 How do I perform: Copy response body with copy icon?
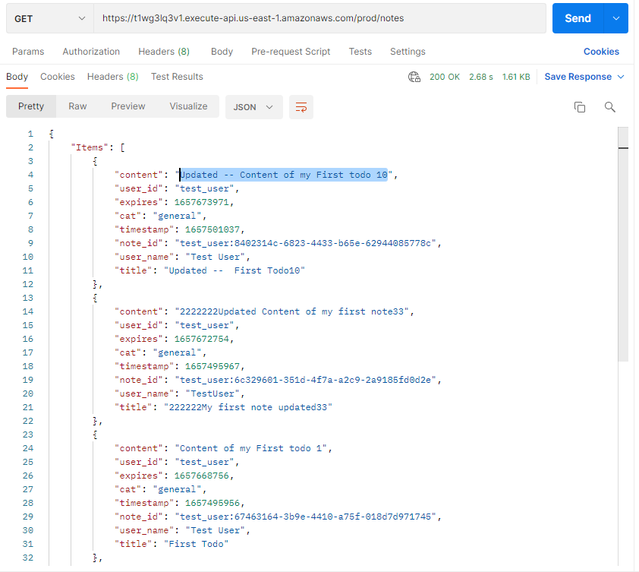pyautogui.click(x=580, y=107)
